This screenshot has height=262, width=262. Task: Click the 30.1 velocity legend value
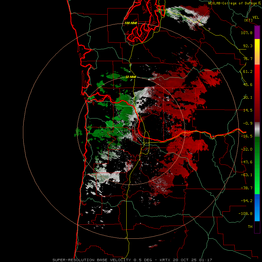tap(248, 98)
